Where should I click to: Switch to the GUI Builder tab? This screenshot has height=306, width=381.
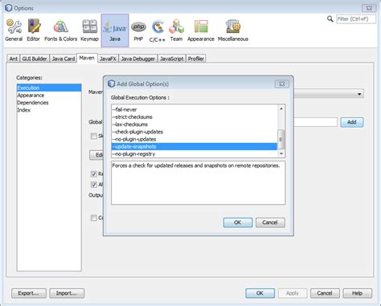coord(35,59)
